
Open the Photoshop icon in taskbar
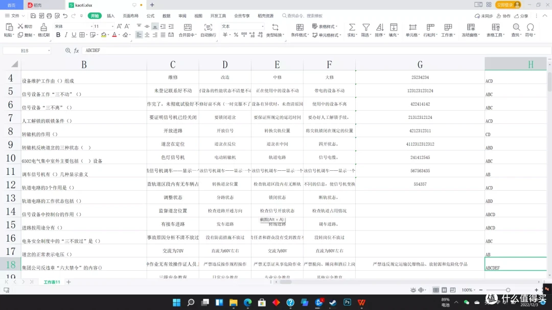(347, 302)
